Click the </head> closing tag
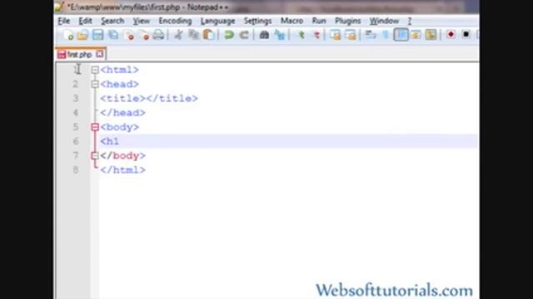This screenshot has height=299, width=533. tap(122, 113)
